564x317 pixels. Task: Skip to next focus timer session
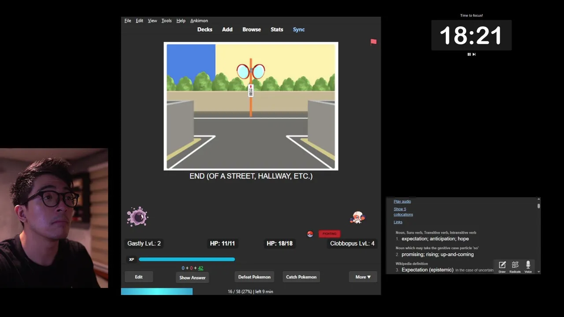tap(474, 54)
